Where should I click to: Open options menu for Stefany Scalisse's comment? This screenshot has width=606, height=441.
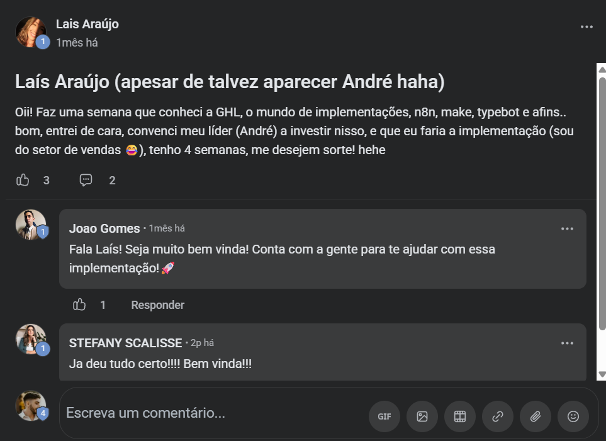(x=567, y=343)
